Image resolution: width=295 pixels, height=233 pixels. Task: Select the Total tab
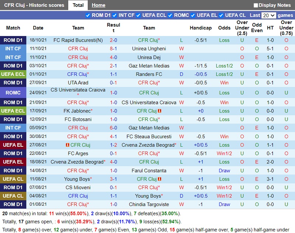click(x=78, y=5)
